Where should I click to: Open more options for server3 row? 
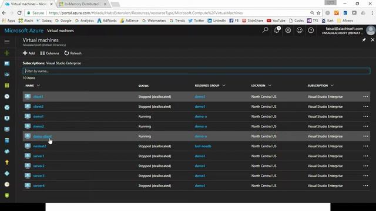pyautogui.click(x=365, y=176)
